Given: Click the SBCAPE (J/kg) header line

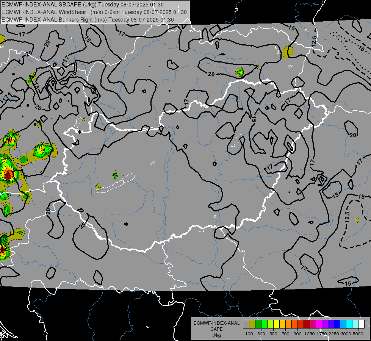Looking at the screenshot, I should click(x=83, y=5).
